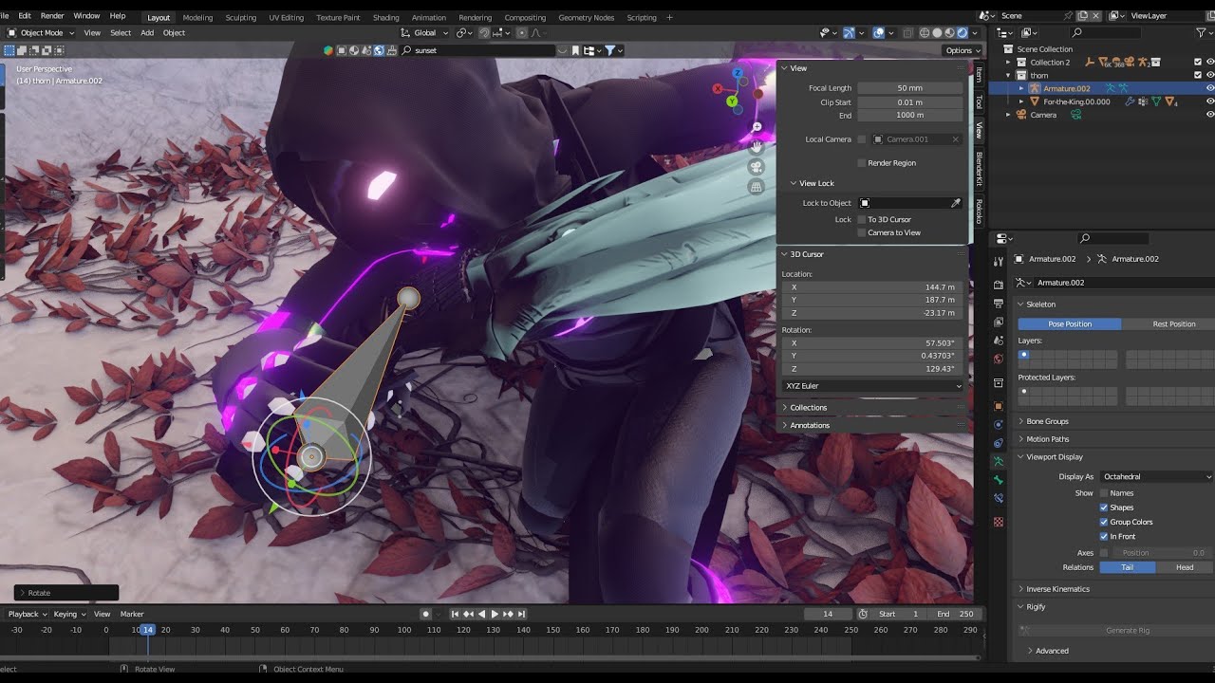Switch perspective/orthographic with grid icon

pos(757,187)
